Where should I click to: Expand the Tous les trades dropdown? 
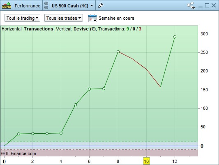(x=64, y=18)
